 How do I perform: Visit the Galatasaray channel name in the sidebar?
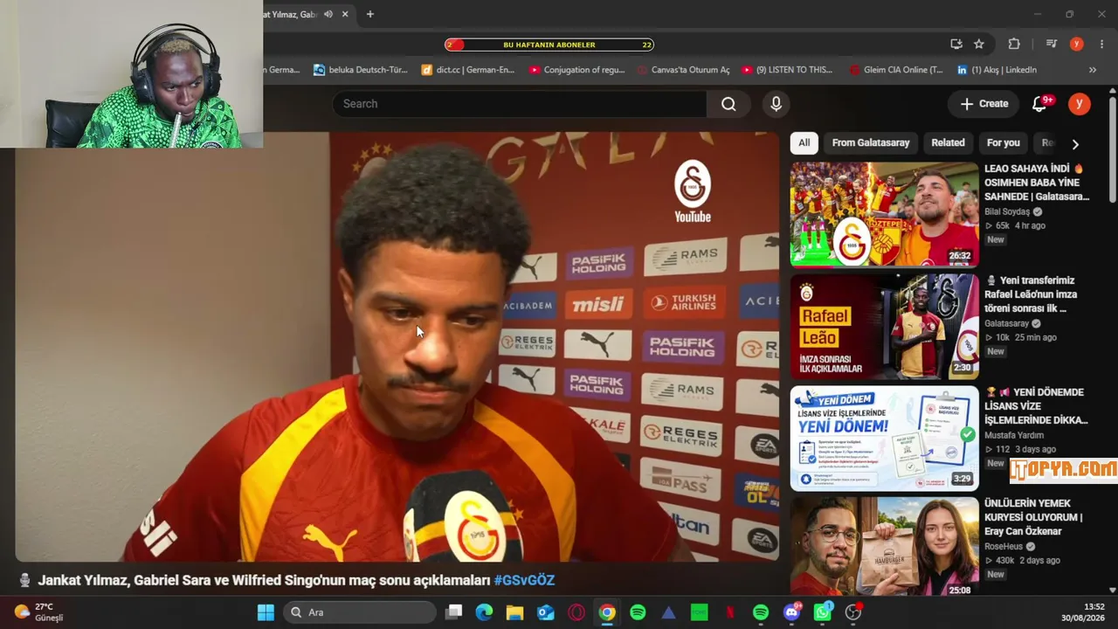[x=1007, y=323]
